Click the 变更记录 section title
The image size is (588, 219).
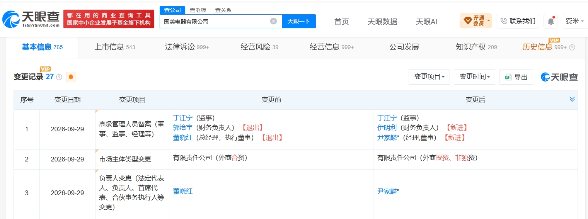pyautogui.click(x=29, y=77)
